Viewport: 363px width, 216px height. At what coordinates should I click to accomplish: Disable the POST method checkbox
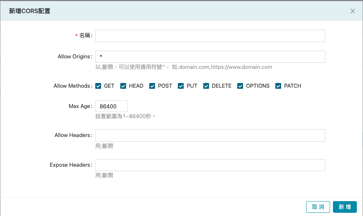click(x=152, y=86)
